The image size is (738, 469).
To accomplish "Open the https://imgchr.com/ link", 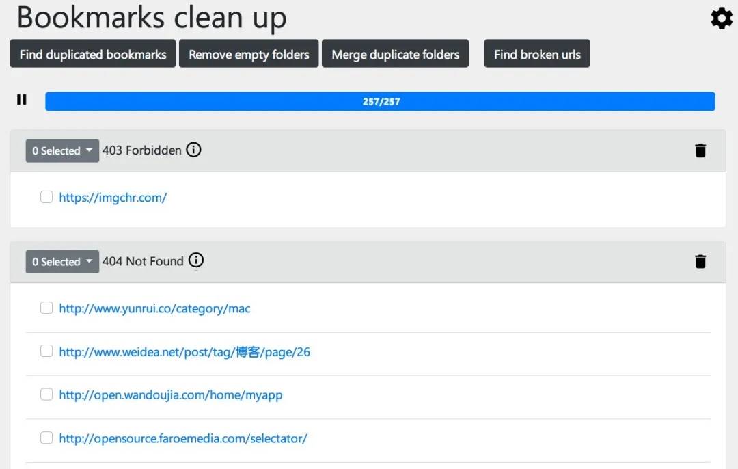I will point(113,198).
